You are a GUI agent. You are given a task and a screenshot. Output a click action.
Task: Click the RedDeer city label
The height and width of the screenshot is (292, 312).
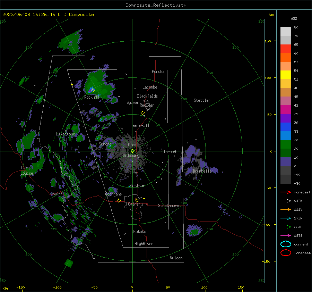tap(147, 105)
